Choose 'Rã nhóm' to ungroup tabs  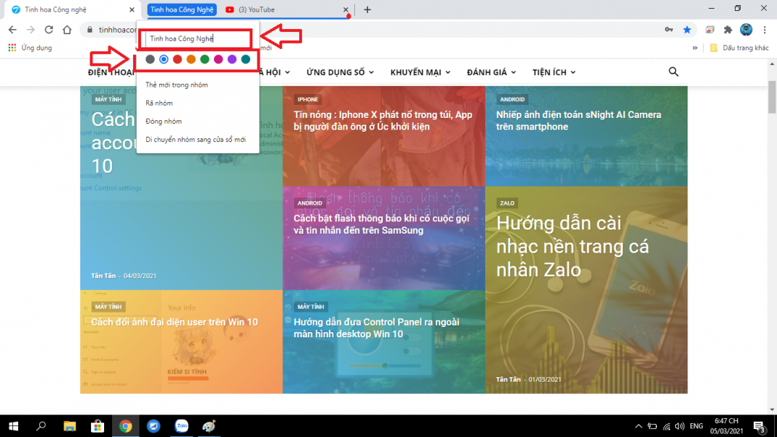pos(159,103)
